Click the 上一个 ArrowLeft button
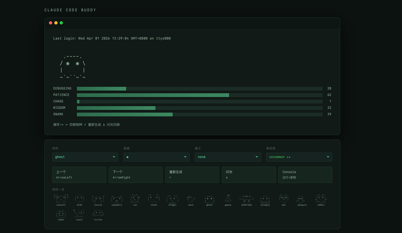This screenshot has height=233, width=402. click(x=79, y=175)
